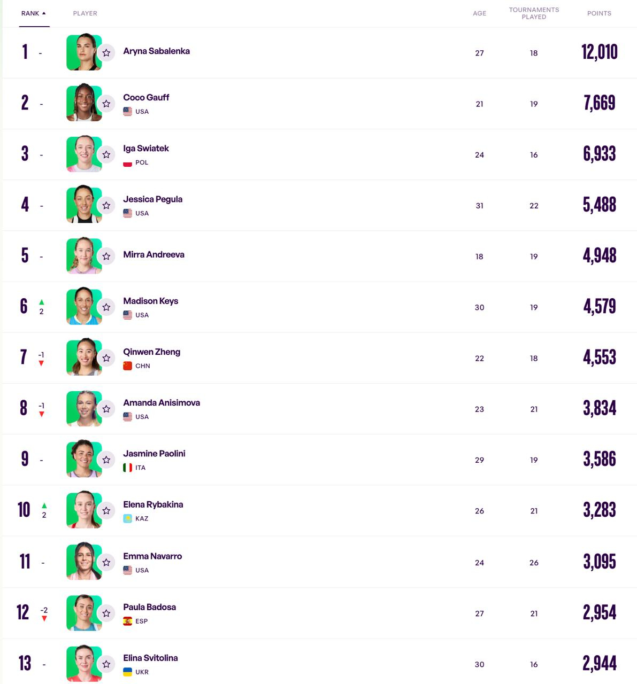The width and height of the screenshot is (637, 684).
Task: Open Paula Badosa's player profile link
Action: (149, 607)
